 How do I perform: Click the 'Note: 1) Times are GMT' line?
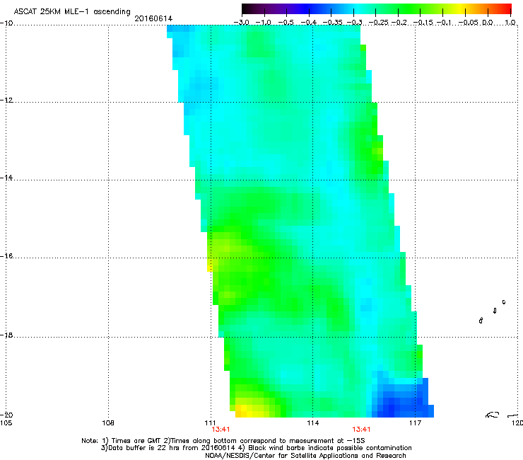tap(223, 441)
